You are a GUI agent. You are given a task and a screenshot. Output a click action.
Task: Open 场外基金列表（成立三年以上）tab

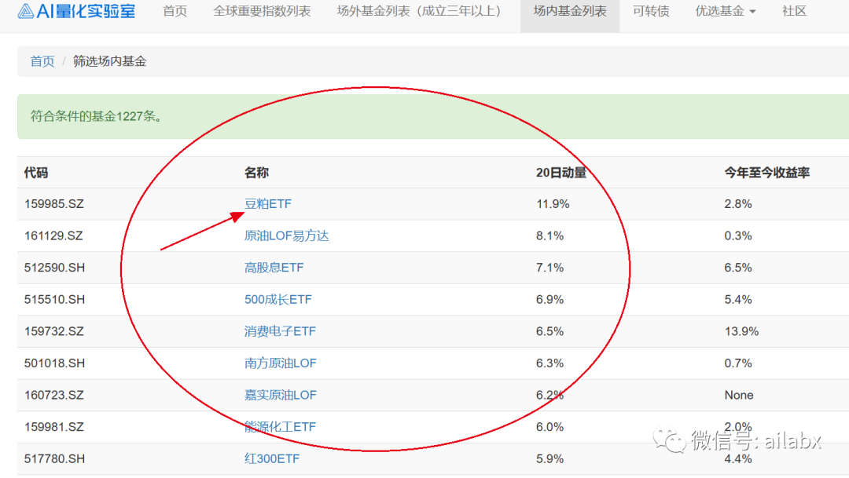coord(422,11)
